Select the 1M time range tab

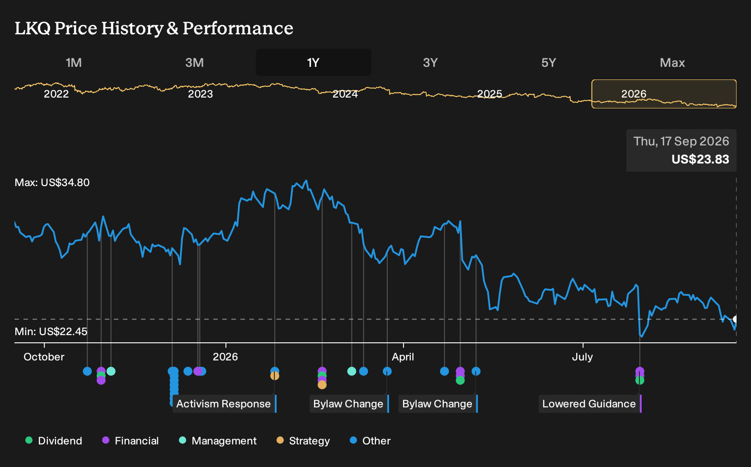coord(74,62)
